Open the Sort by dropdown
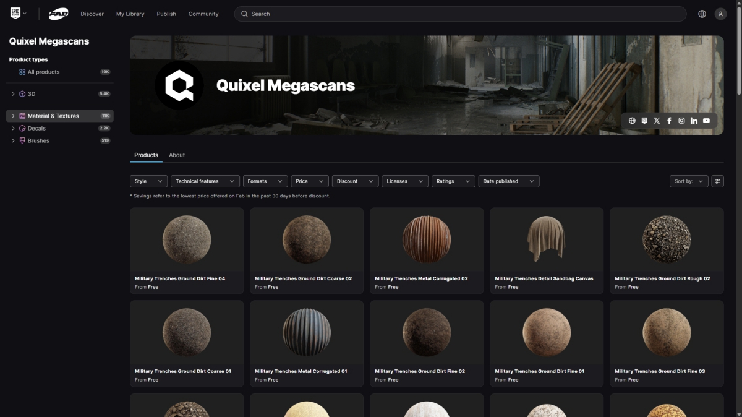 click(x=688, y=181)
